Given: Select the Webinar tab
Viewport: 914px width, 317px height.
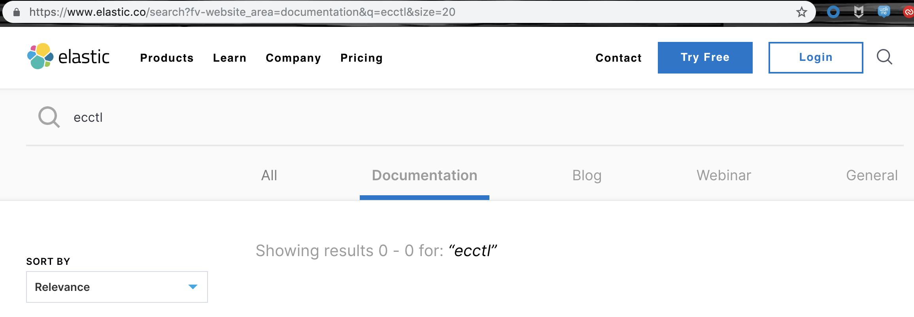Looking at the screenshot, I should click(x=723, y=175).
